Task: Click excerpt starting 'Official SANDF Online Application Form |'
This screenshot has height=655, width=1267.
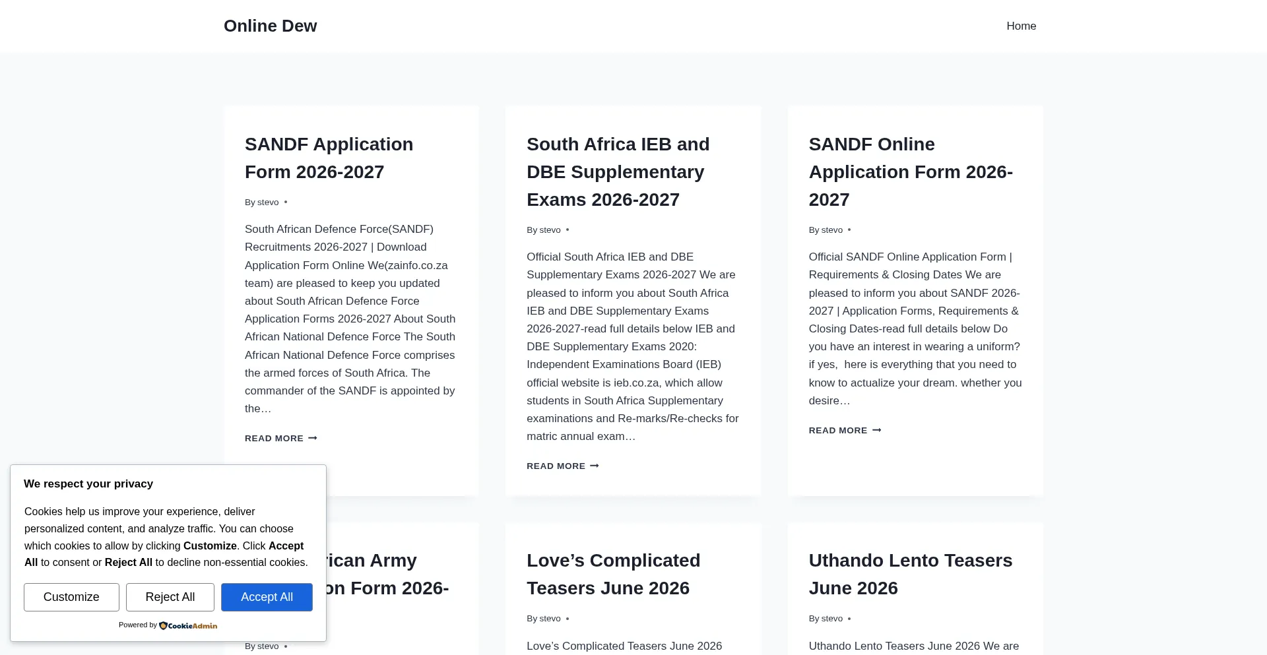Action: pyautogui.click(x=915, y=328)
